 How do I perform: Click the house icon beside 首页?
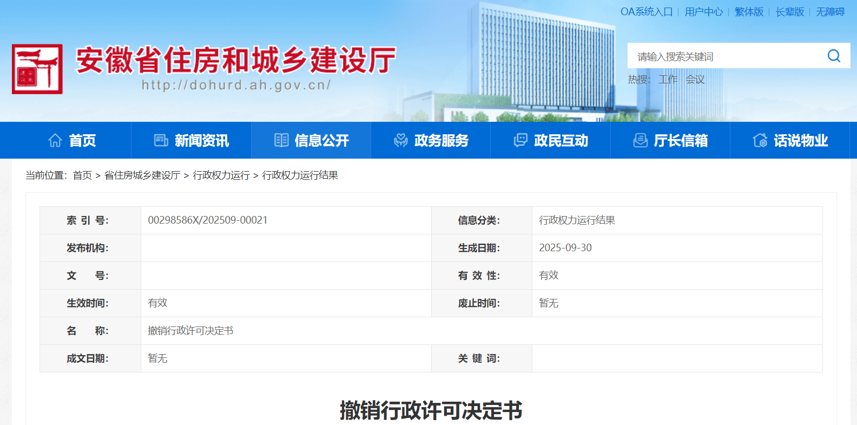55,141
